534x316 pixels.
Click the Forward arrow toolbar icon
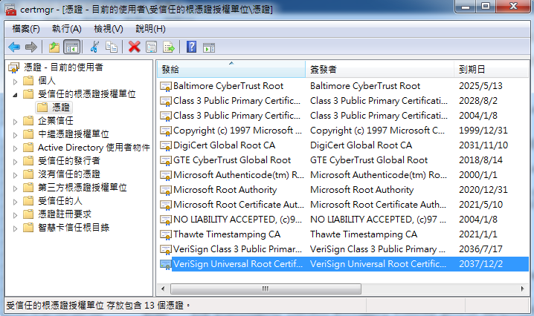coord(31,47)
